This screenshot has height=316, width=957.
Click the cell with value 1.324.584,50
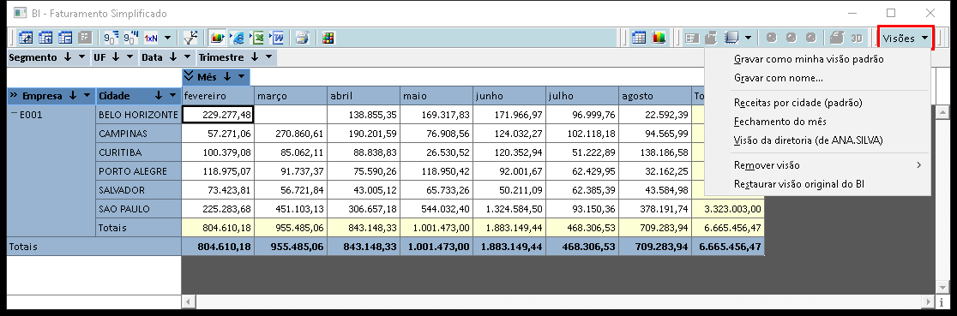click(x=509, y=209)
